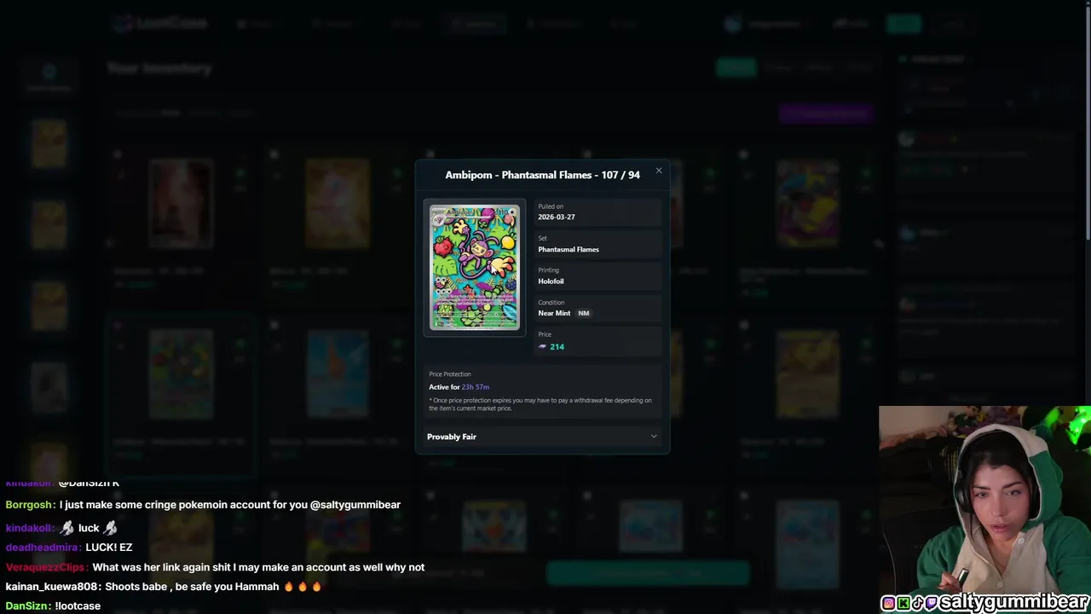Select the Phantasmal Flames set value
This screenshot has height=614, width=1091.
tap(569, 249)
